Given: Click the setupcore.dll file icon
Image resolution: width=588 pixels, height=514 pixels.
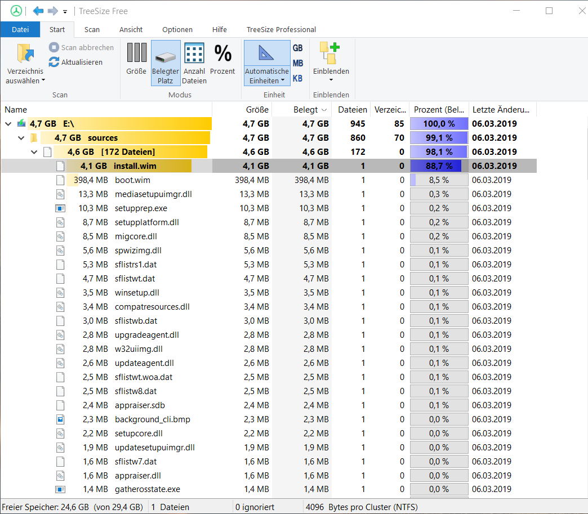Looking at the screenshot, I should click(x=60, y=433).
